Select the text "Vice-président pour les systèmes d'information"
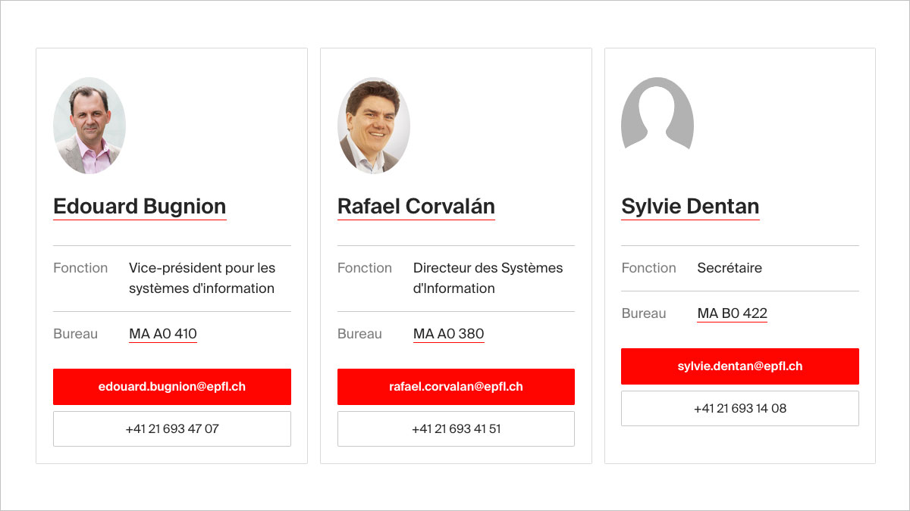 (202, 278)
